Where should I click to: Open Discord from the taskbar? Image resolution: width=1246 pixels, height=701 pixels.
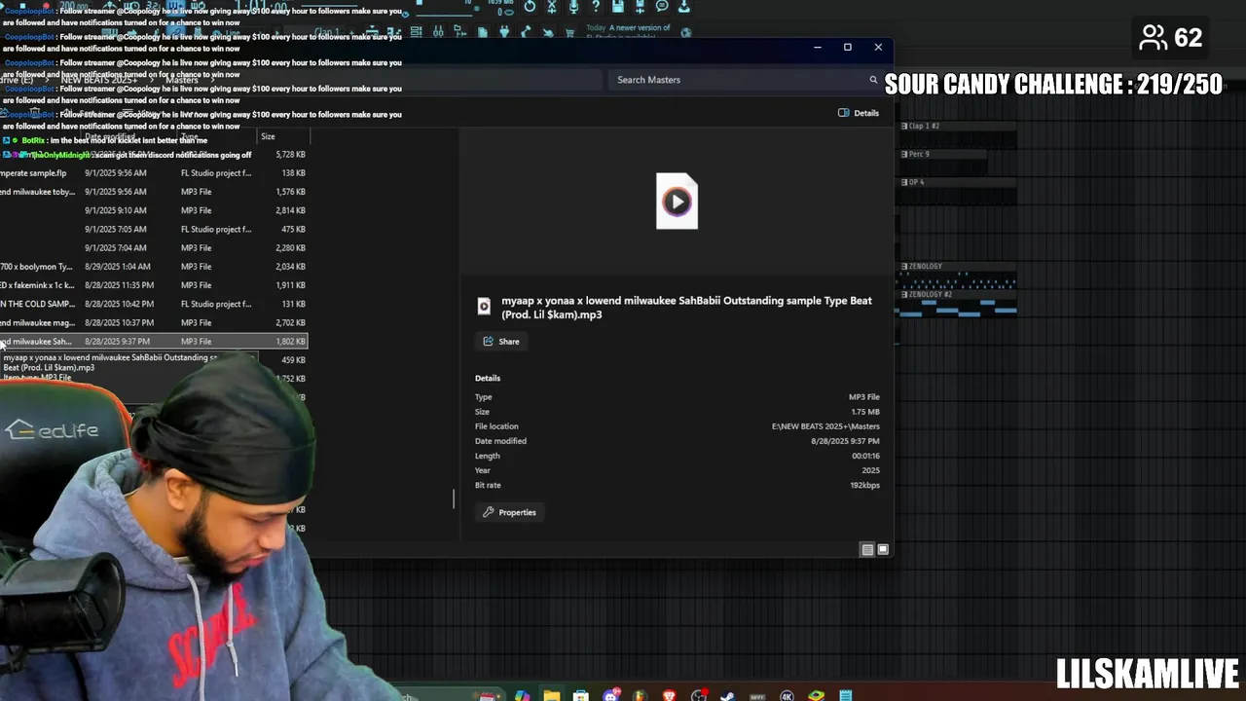[x=611, y=694]
